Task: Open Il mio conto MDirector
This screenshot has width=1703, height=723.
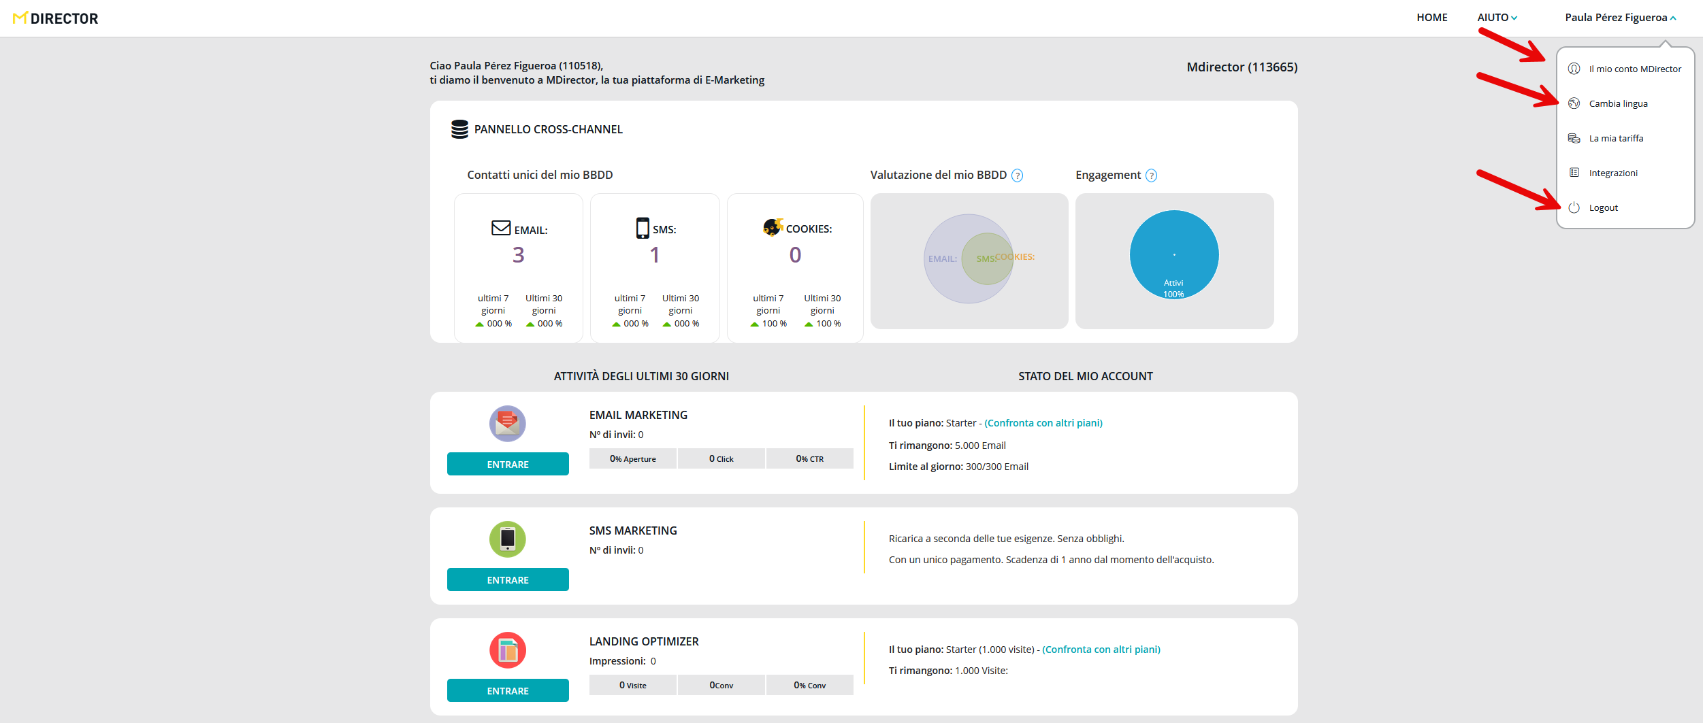Action: coord(1634,69)
